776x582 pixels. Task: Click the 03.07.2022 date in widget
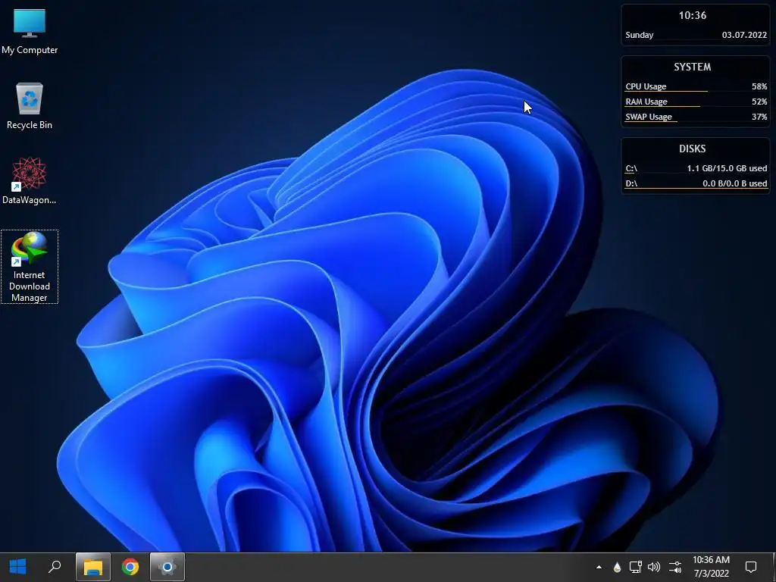click(744, 35)
